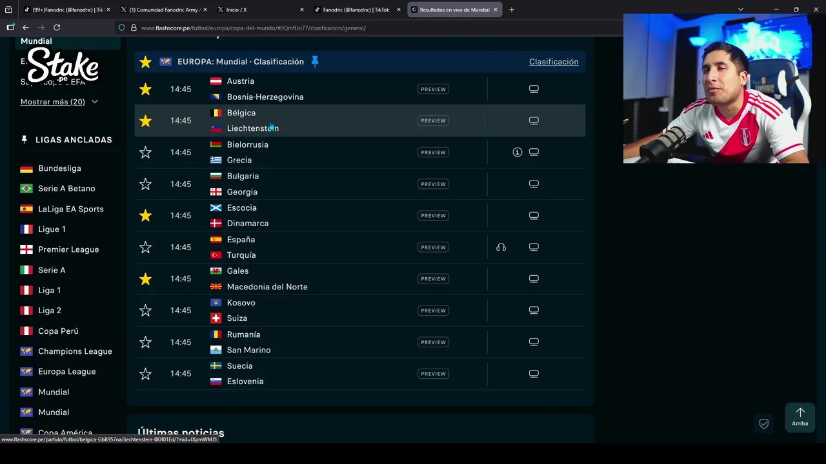Open TV icon for Rumanía vs San Marino
Viewport: 826px width, 464px height.
pyautogui.click(x=534, y=342)
